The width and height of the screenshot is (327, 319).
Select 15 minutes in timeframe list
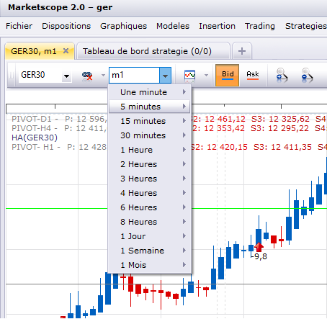coord(149,121)
